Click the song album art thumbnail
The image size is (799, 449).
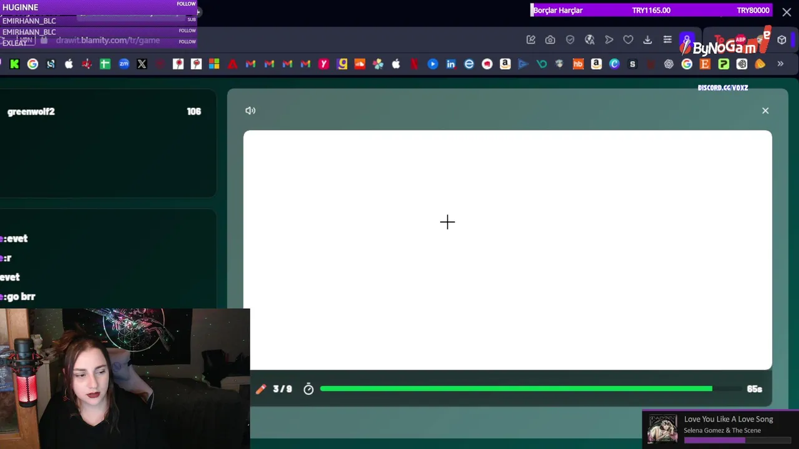[662, 429]
